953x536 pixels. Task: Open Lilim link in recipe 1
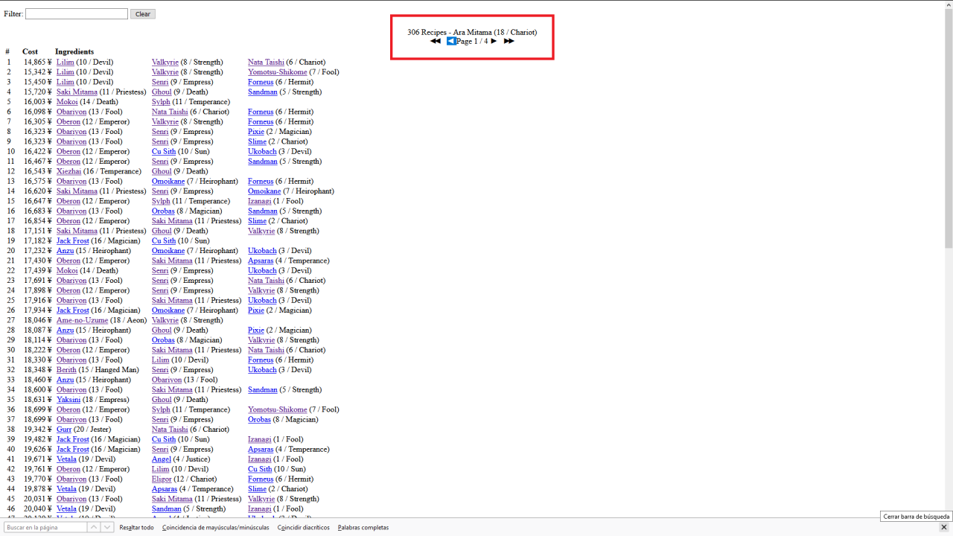pos(65,63)
